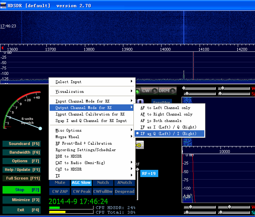This screenshot has height=217, width=255.
Task: Click the green Stop [F2] button
Action: [22, 190]
